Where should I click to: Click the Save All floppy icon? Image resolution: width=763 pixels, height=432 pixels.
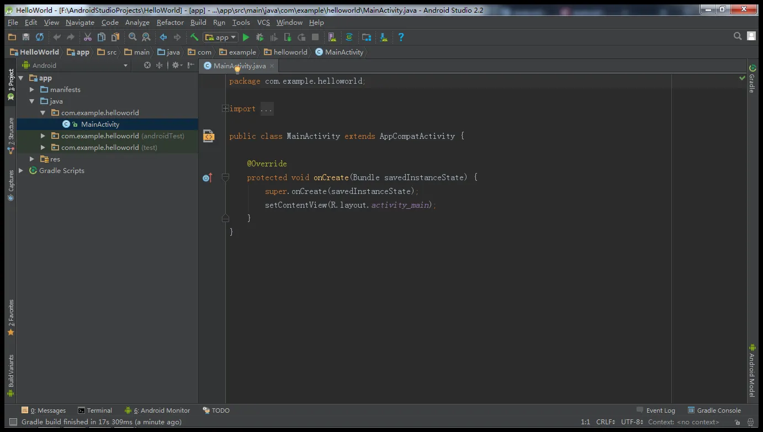(x=26, y=37)
